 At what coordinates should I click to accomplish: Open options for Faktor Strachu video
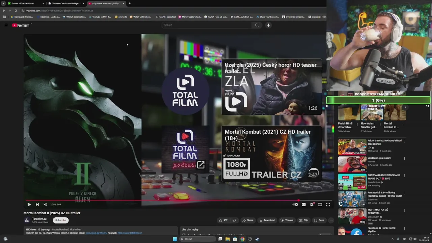click(x=405, y=141)
